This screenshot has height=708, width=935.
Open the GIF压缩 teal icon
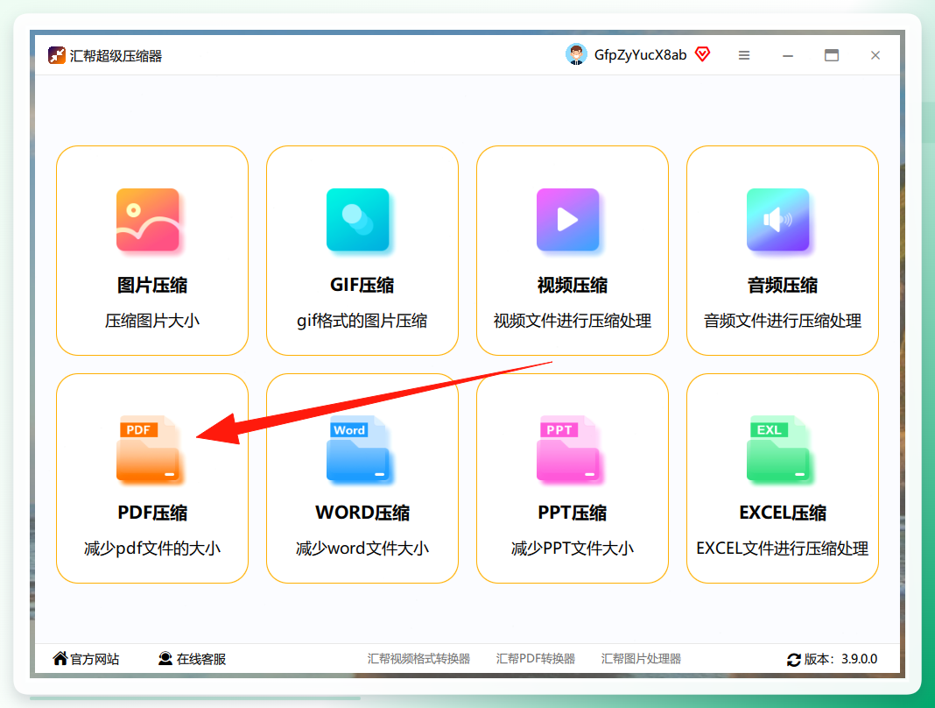pos(358,220)
